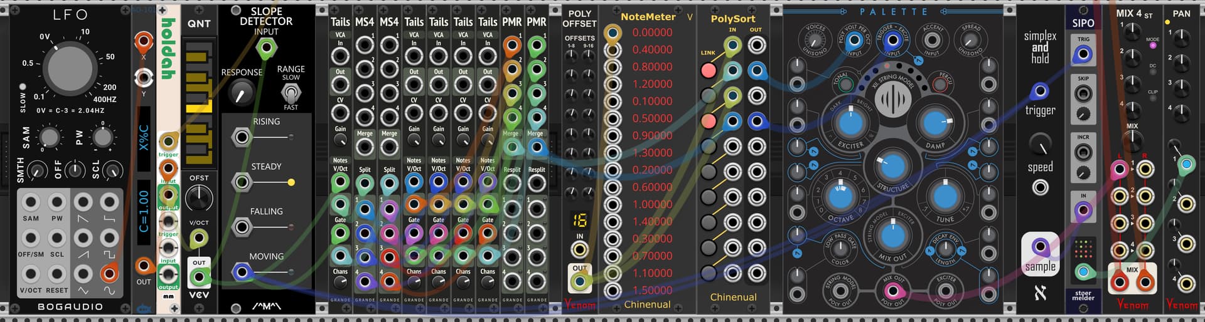Click the LFO V/OCT input jack
The width and height of the screenshot is (1205, 322).
(x=31, y=274)
